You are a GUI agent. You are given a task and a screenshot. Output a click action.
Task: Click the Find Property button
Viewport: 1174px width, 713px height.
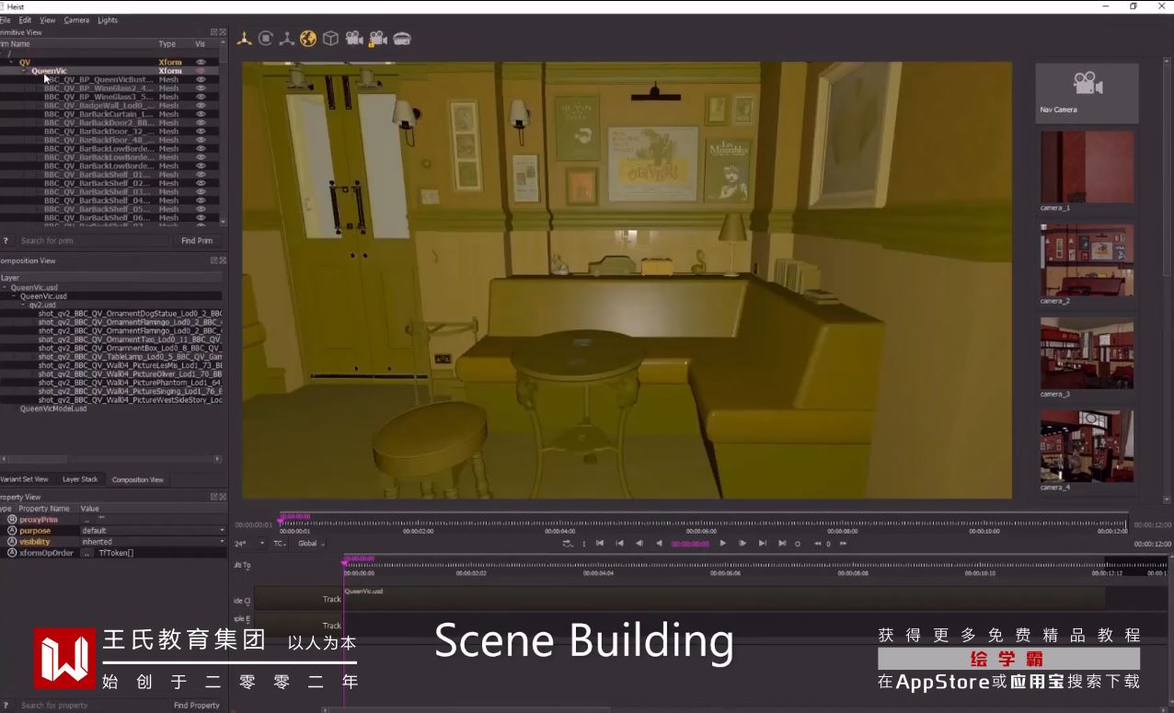pos(197,706)
